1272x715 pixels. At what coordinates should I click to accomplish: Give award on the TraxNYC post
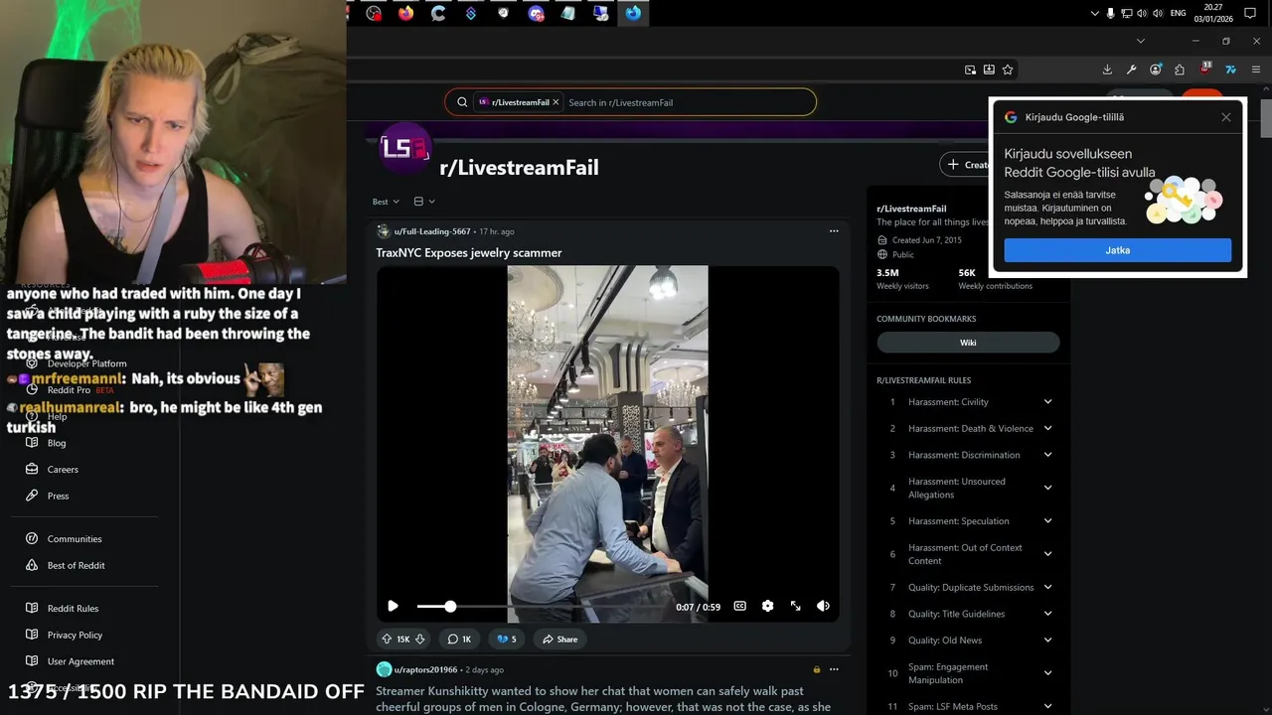[507, 640]
